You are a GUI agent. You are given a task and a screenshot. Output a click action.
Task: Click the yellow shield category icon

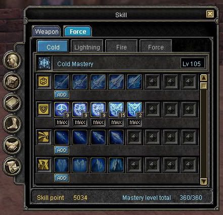(43, 109)
